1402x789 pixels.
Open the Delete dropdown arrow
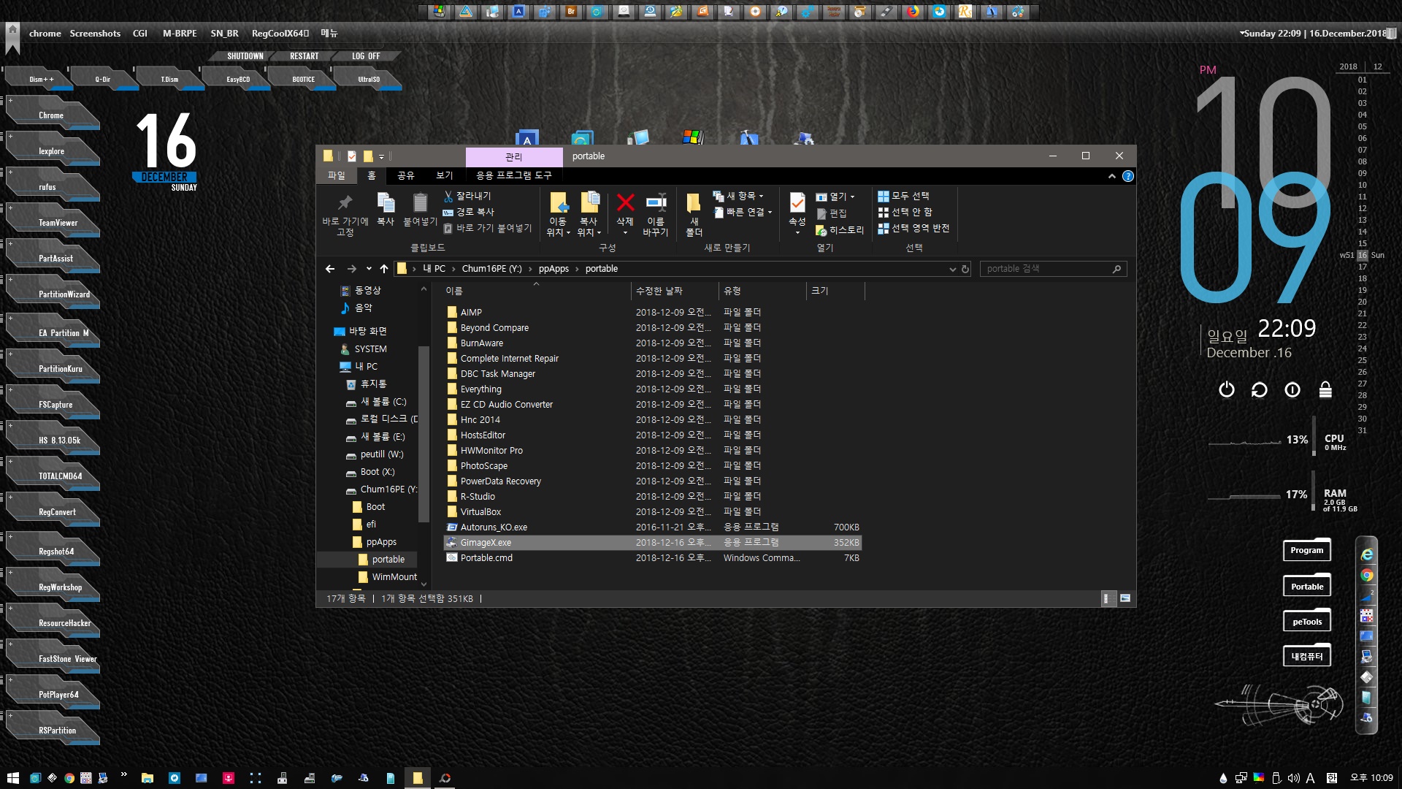pyautogui.click(x=625, y=233)
